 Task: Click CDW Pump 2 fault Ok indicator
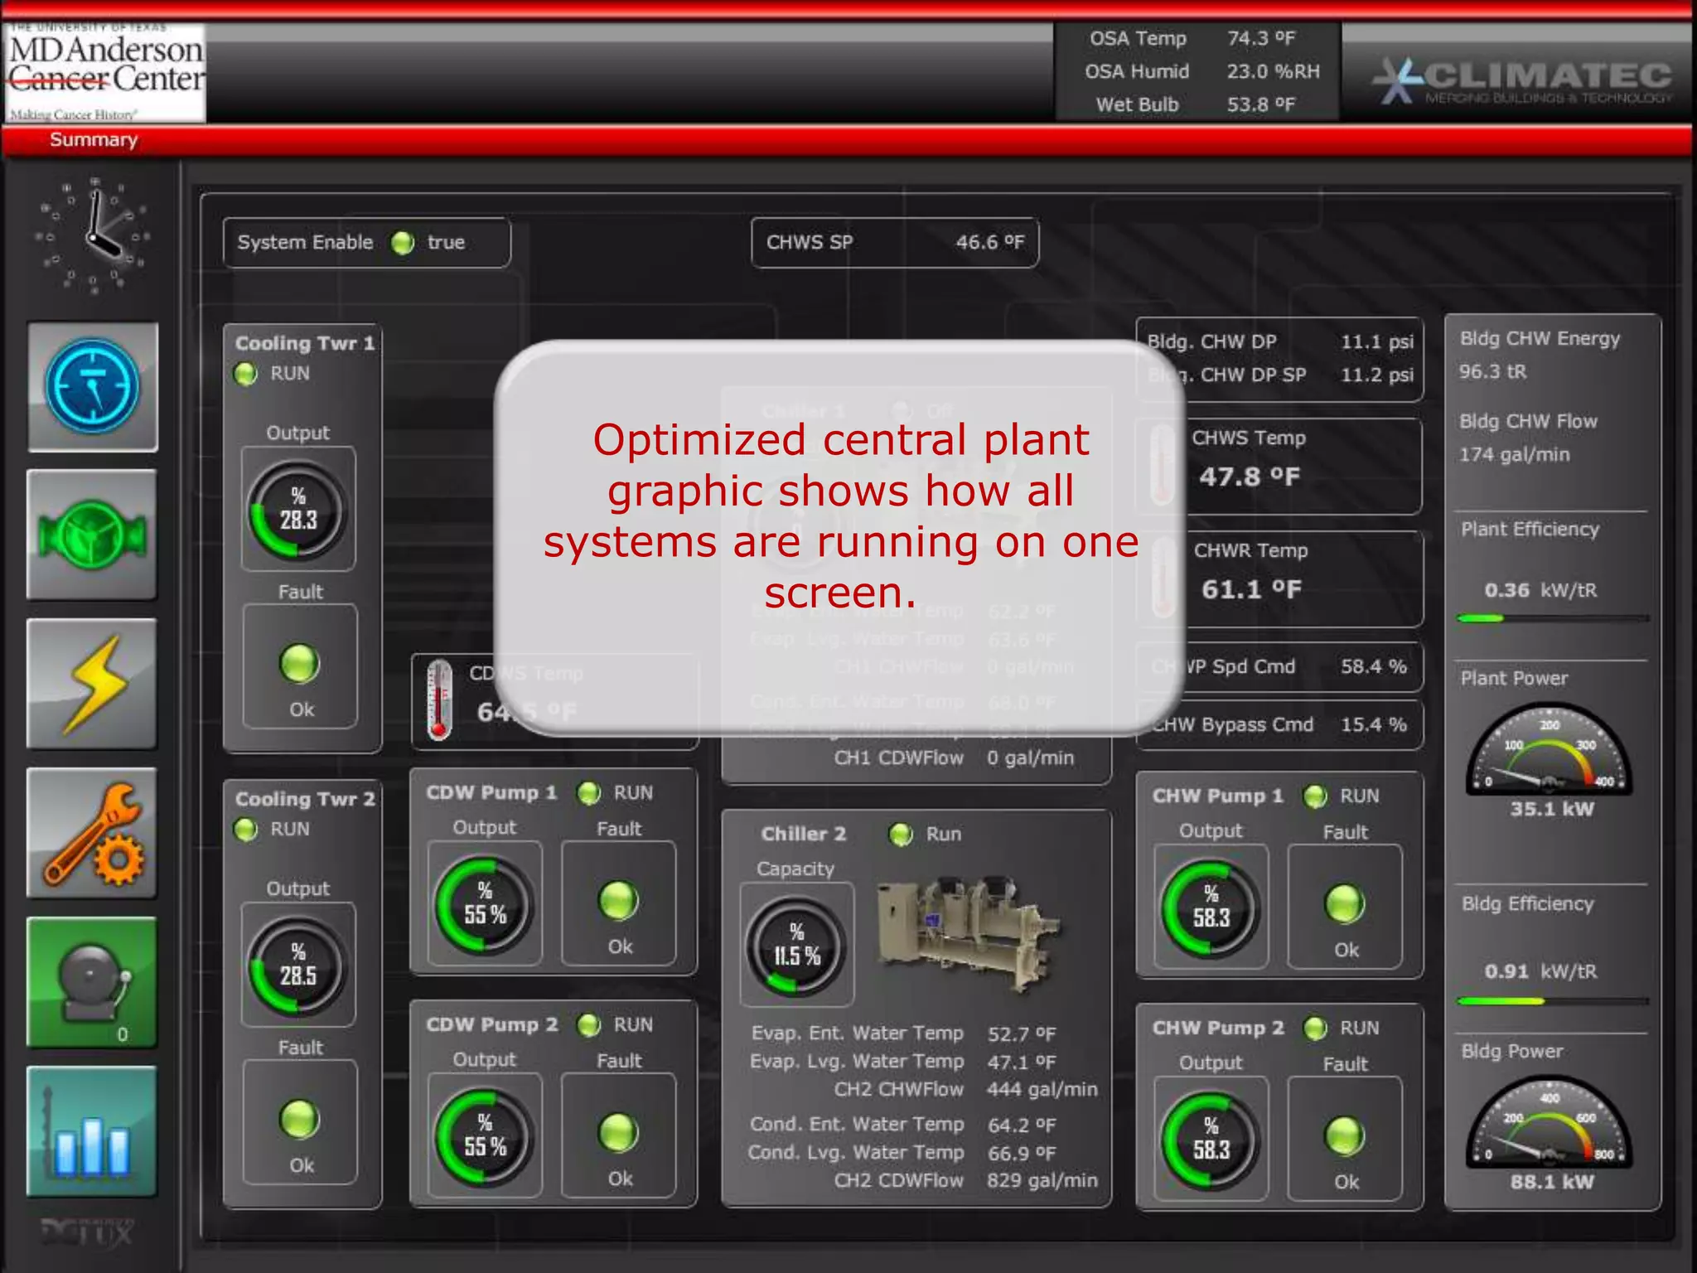tap(619, 1132)
